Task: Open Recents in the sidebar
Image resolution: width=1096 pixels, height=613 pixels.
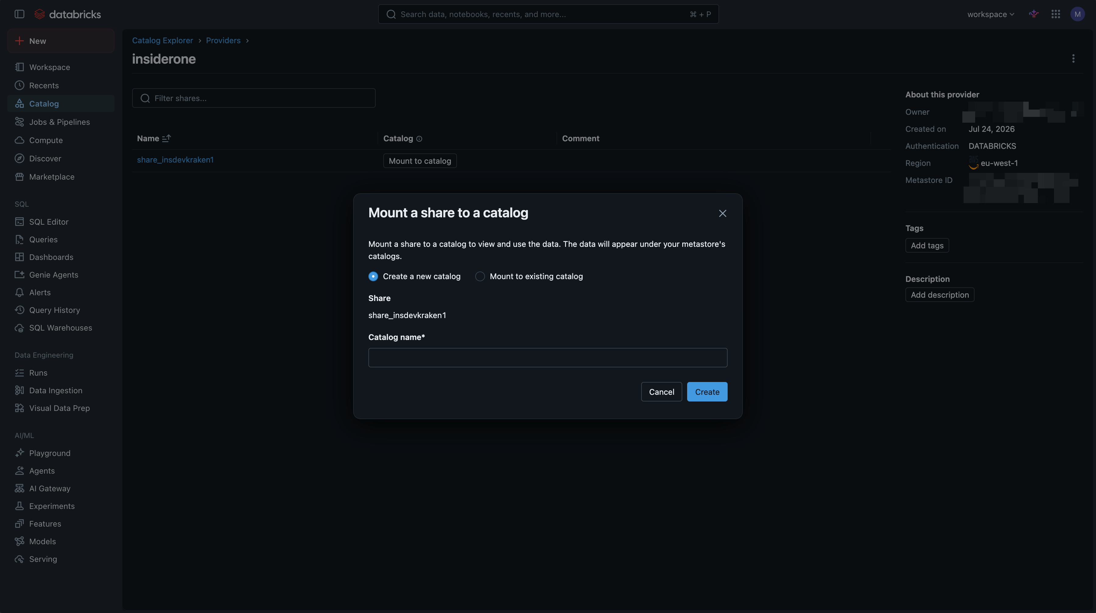Action: point(61,86)
